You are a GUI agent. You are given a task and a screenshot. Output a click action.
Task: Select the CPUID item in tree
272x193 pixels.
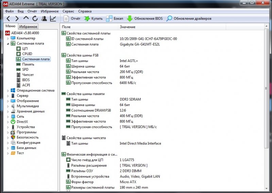(27, 54)
